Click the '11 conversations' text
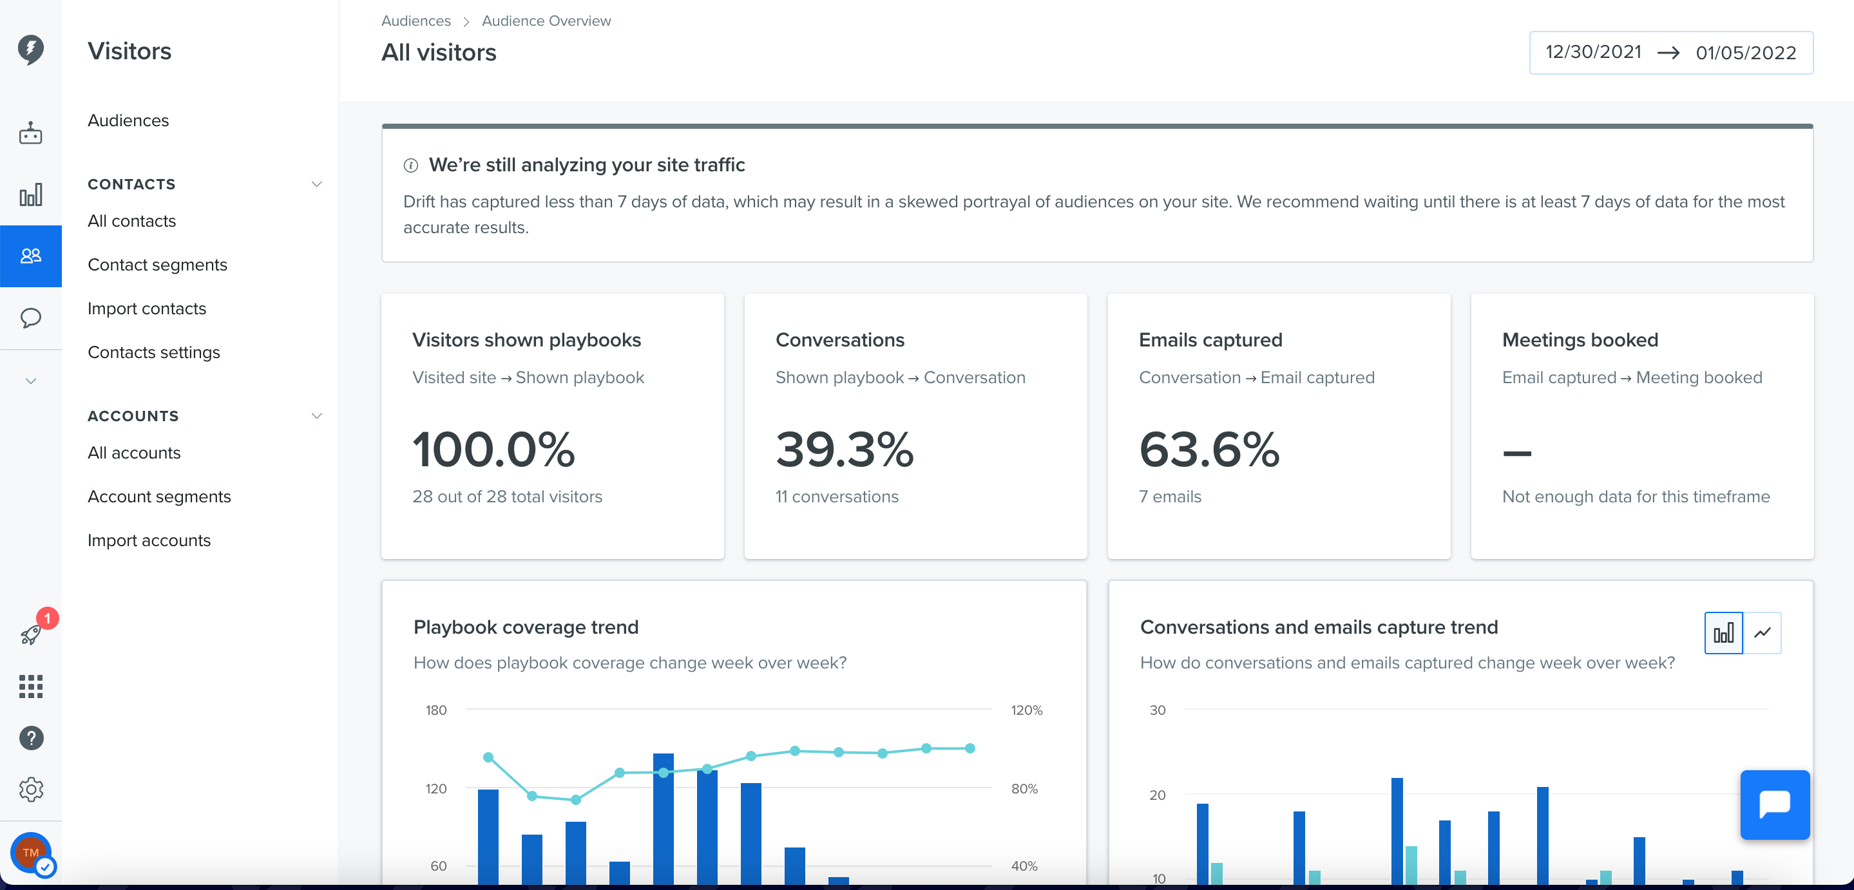The height and width of the screenshot is (890, 1854). 837,497
